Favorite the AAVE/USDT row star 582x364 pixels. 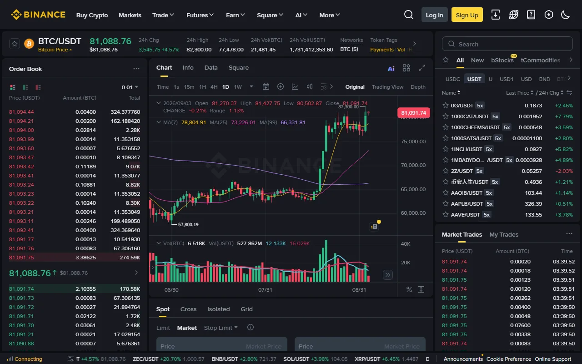click(x=446, y=215)
